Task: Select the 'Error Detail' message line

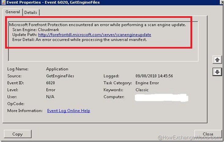Action: tap(80, 40)
